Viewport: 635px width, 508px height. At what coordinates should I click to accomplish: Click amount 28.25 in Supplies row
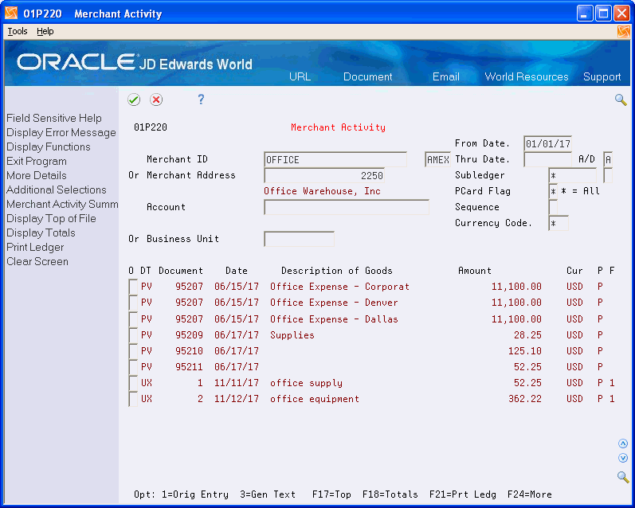tap(527, 335)
